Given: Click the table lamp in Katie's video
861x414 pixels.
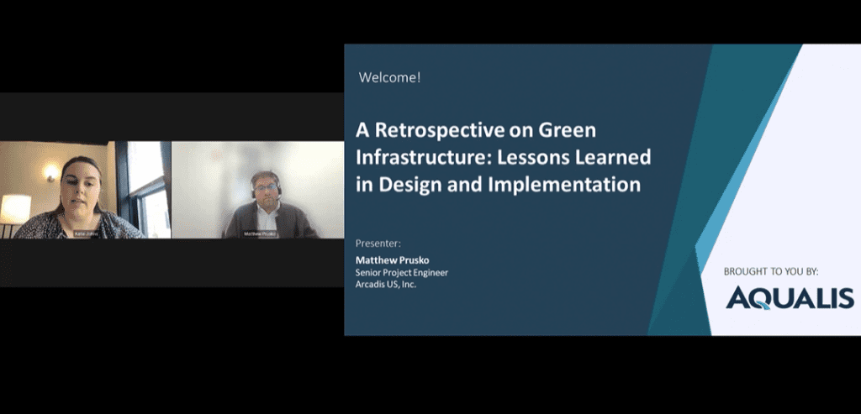Looking at the screenshot, I should tap(15, 208).
